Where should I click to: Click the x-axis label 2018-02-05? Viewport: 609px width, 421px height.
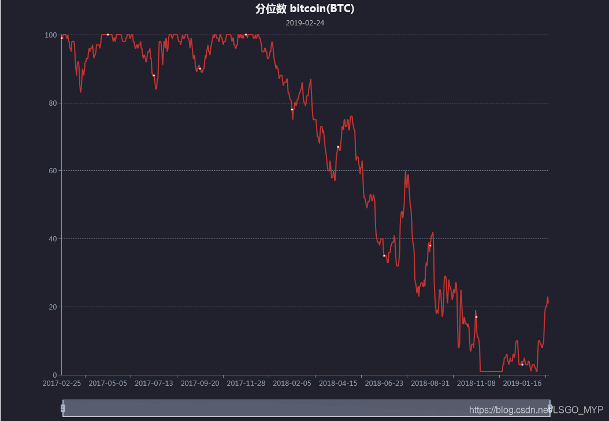(x=292, y=383)
